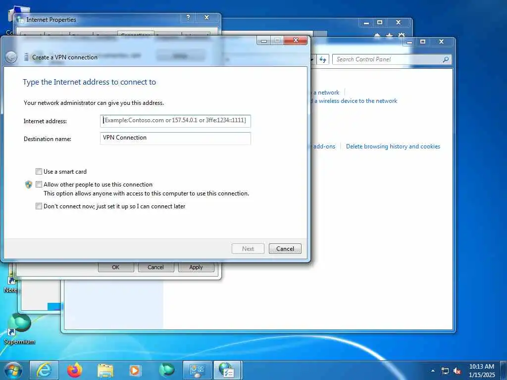Check Allow other people to use this connection

pyautogui.click(x=39, y=184)
